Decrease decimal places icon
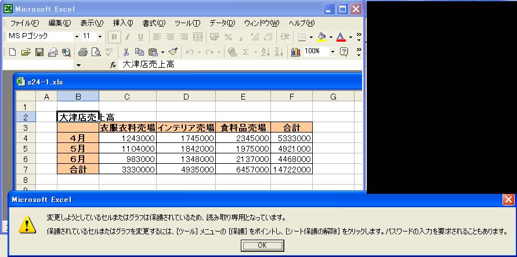Viewport: 517px width, 257px height. point(268,37)
